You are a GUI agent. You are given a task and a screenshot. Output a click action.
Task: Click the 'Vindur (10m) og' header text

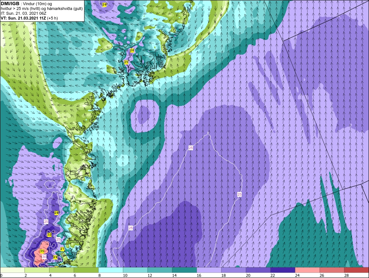(x=38, y=4)
